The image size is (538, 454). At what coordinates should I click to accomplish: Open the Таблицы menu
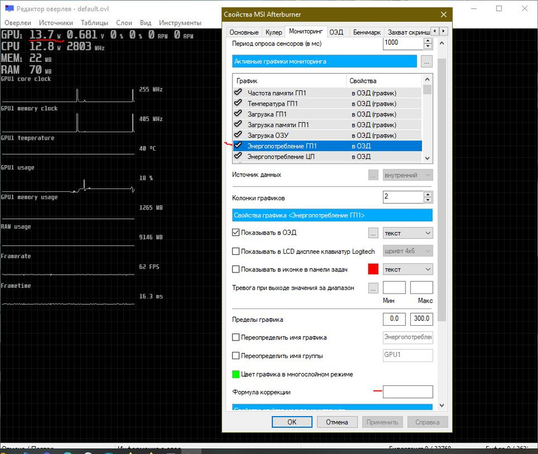click(x=95, y=23)
